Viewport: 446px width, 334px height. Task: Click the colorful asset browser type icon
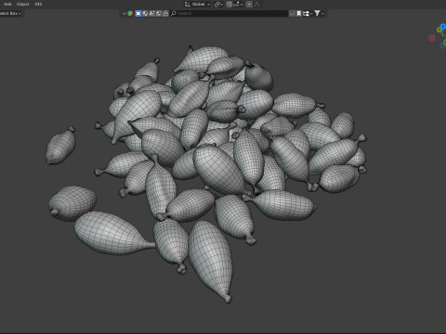pyautogui.click(x=130, y=13)
